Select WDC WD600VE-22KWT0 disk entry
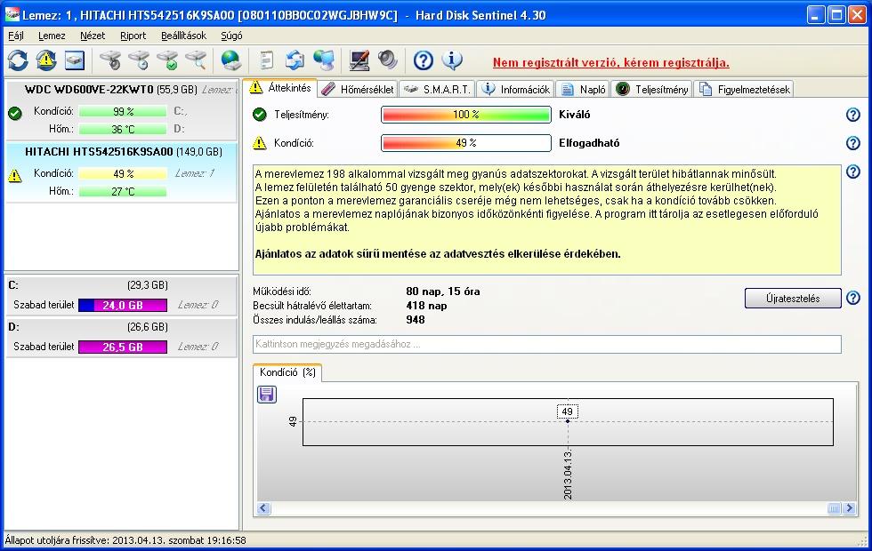872x551 pixels. tap(121, 110)
